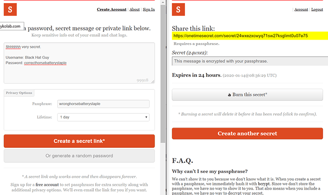Click the highlighted onetimesecret share link field
Image resolution: width=328 pixels, height=195 pixels.
click(x=250, y=36)
